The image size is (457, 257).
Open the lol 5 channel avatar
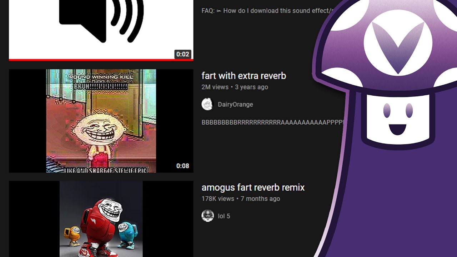[207, 216]
